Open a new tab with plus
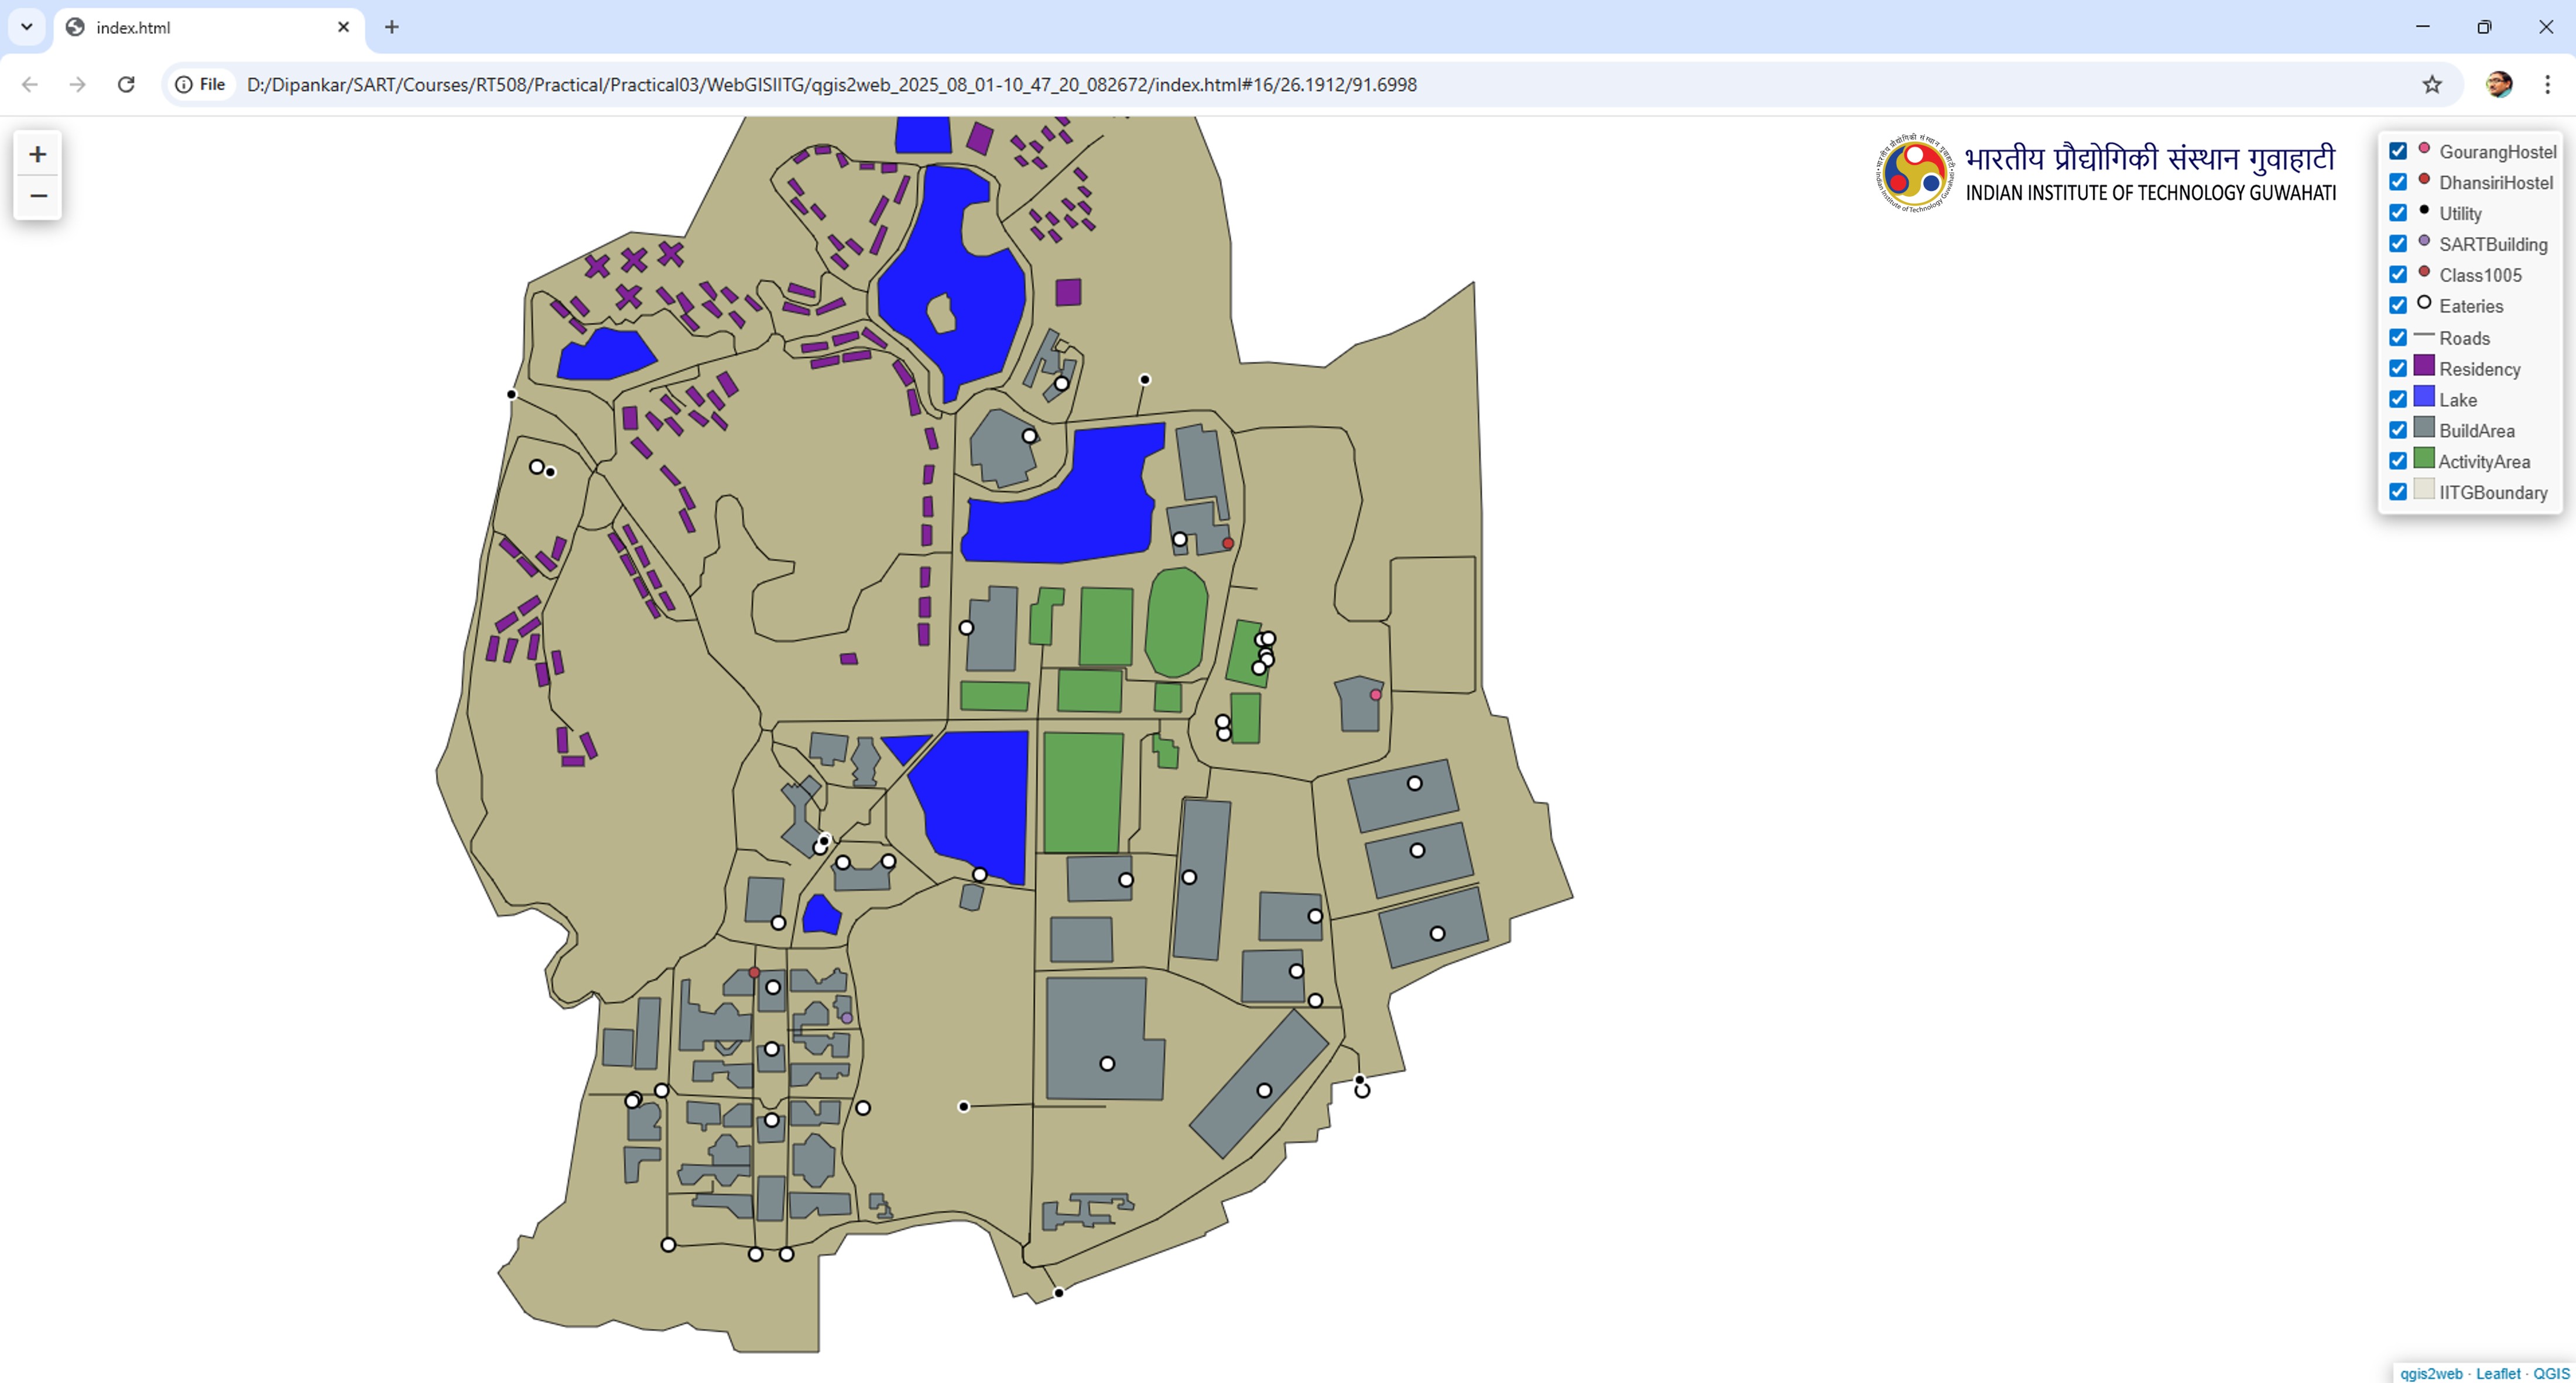Viewport: 2576px width, 1383px height. [392, 27]
